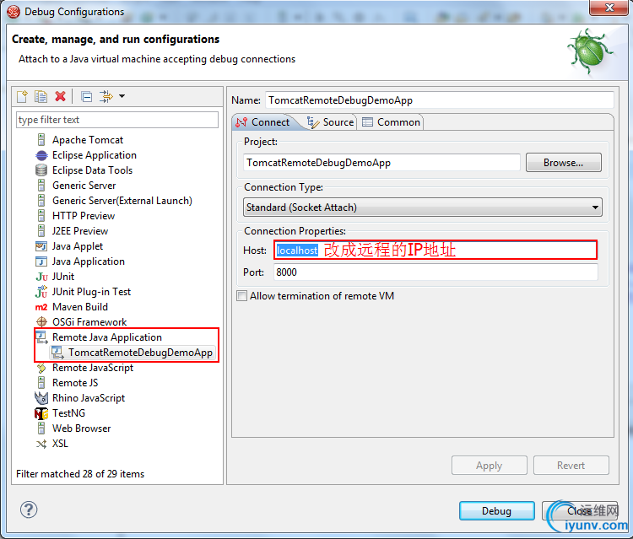
Task: Select Remote JS icon
Action: coord(41,382)
